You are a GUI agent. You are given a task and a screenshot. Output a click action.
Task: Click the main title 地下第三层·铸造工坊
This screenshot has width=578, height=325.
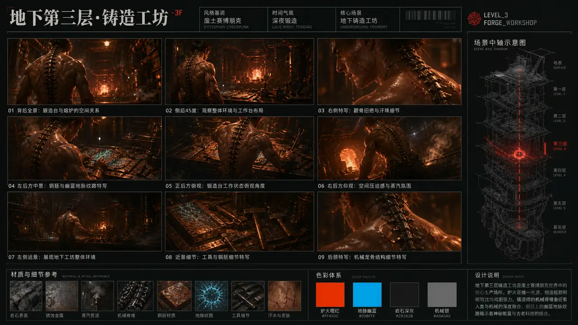89,19
